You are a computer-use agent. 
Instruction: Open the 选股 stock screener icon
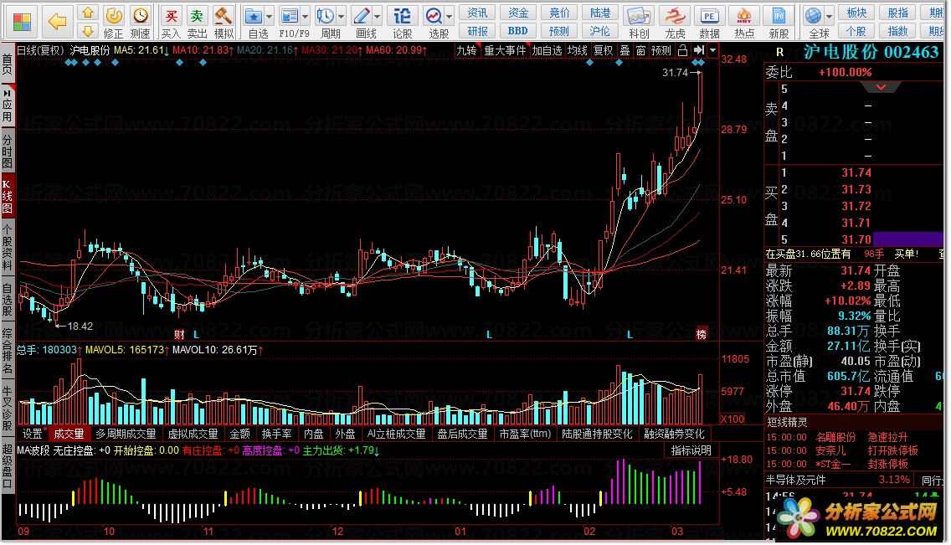(x=434, y=23)
